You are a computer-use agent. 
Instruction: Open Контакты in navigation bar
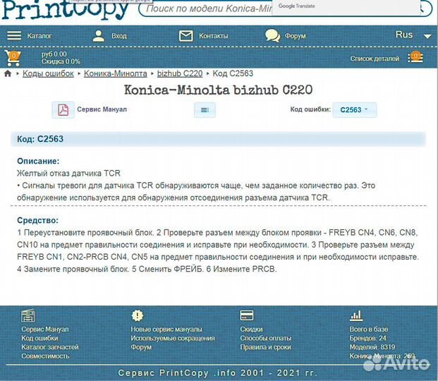click(x=214, y=36)
